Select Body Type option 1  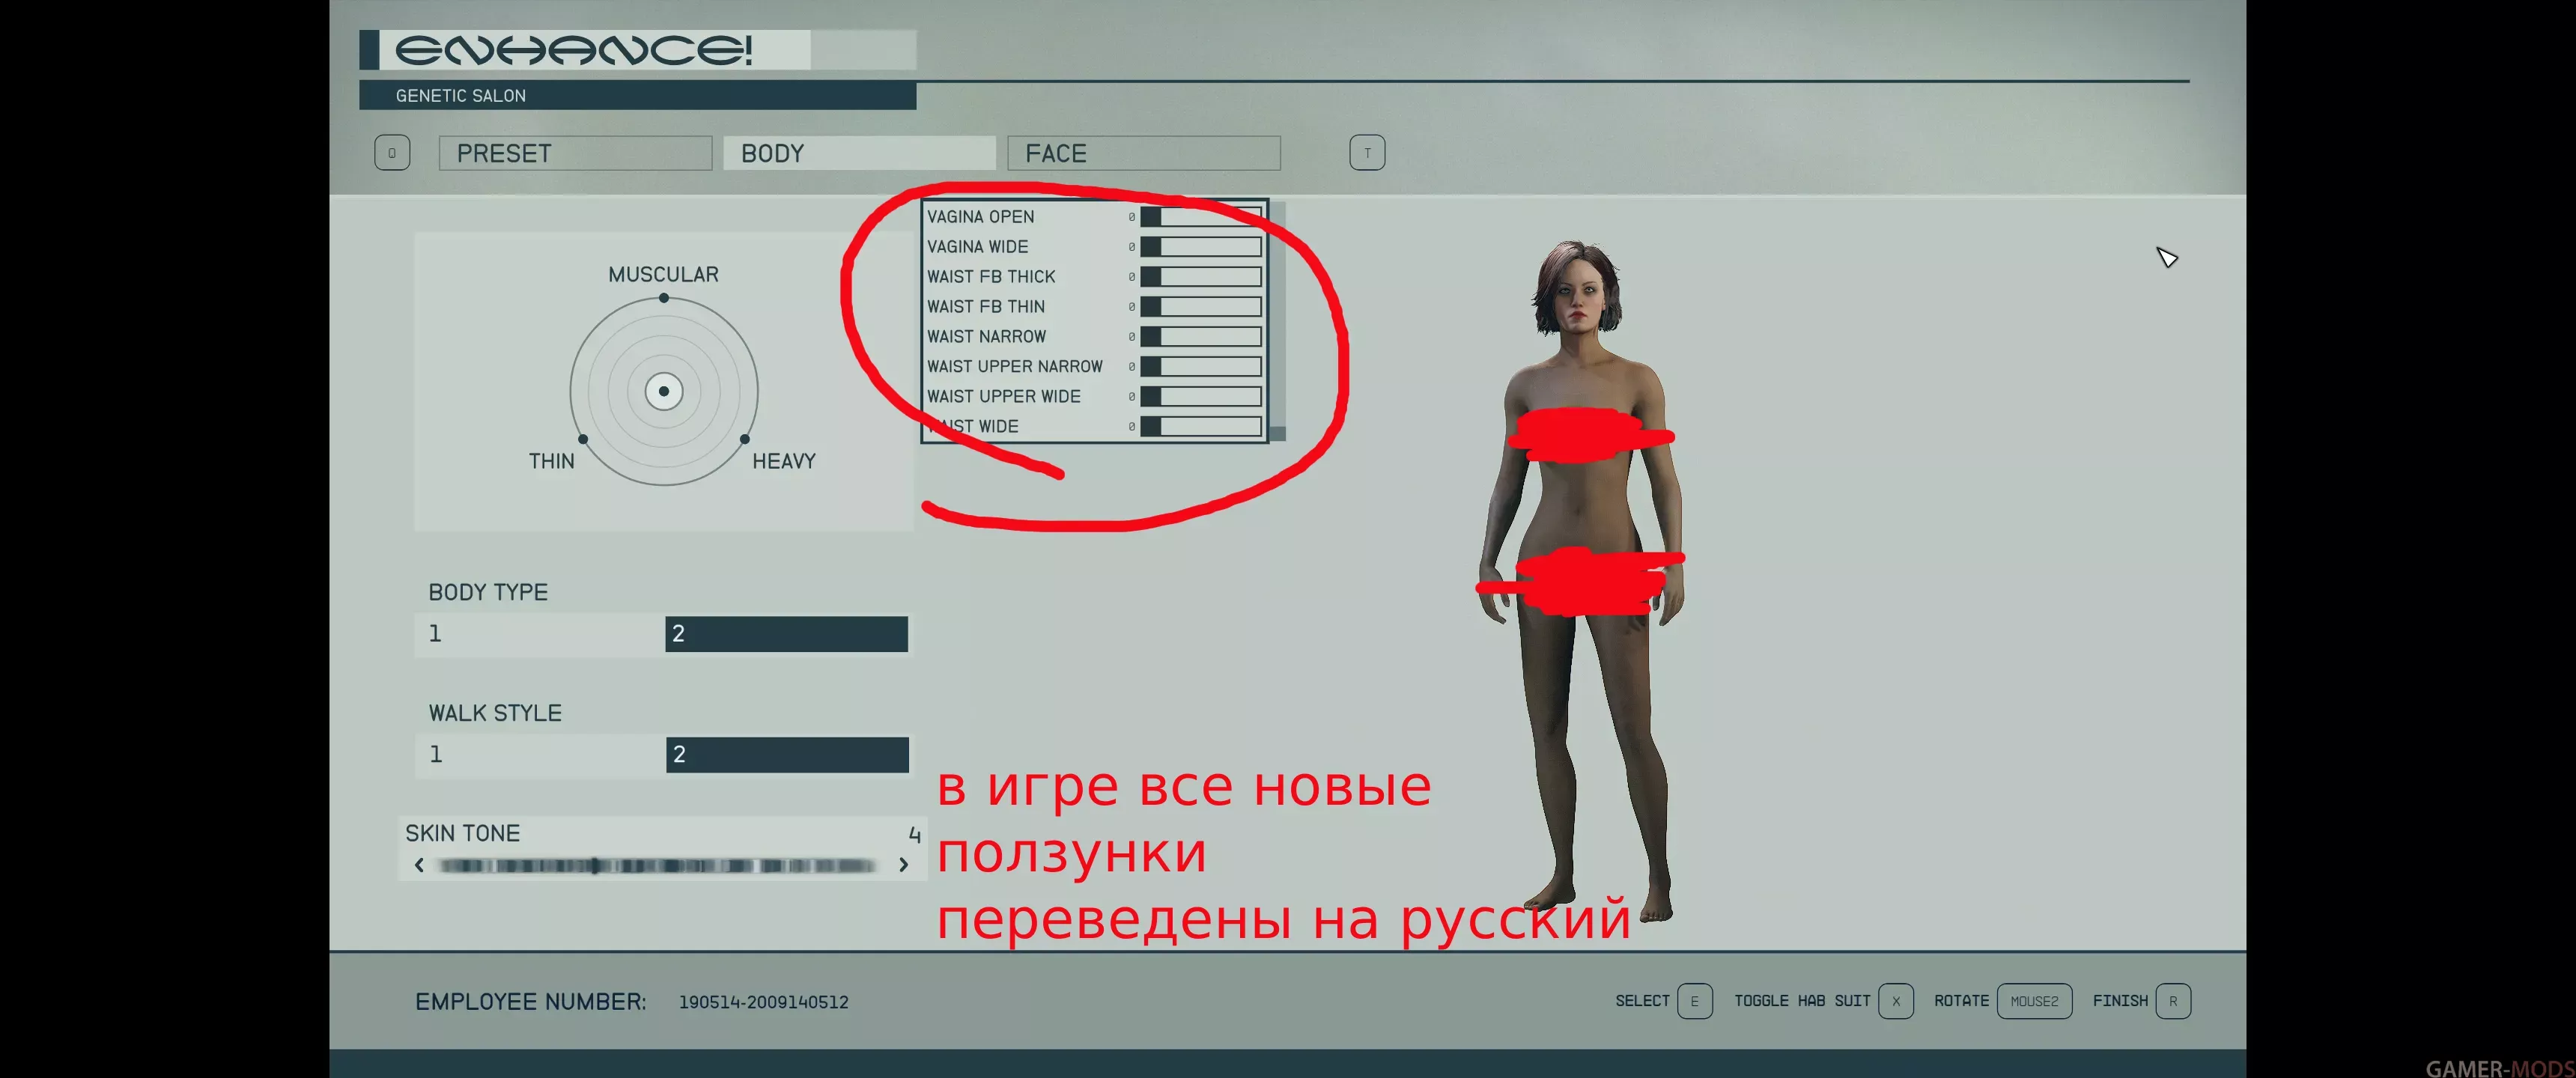[x=540, y=634]
